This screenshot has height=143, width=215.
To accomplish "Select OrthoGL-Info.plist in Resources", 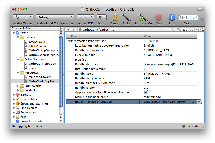I will tap(41, 81).
